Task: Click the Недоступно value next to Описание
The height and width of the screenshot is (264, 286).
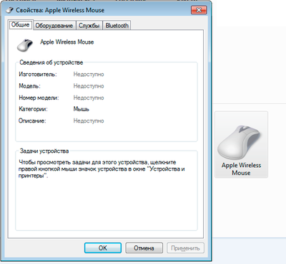Action: (89, 121)
